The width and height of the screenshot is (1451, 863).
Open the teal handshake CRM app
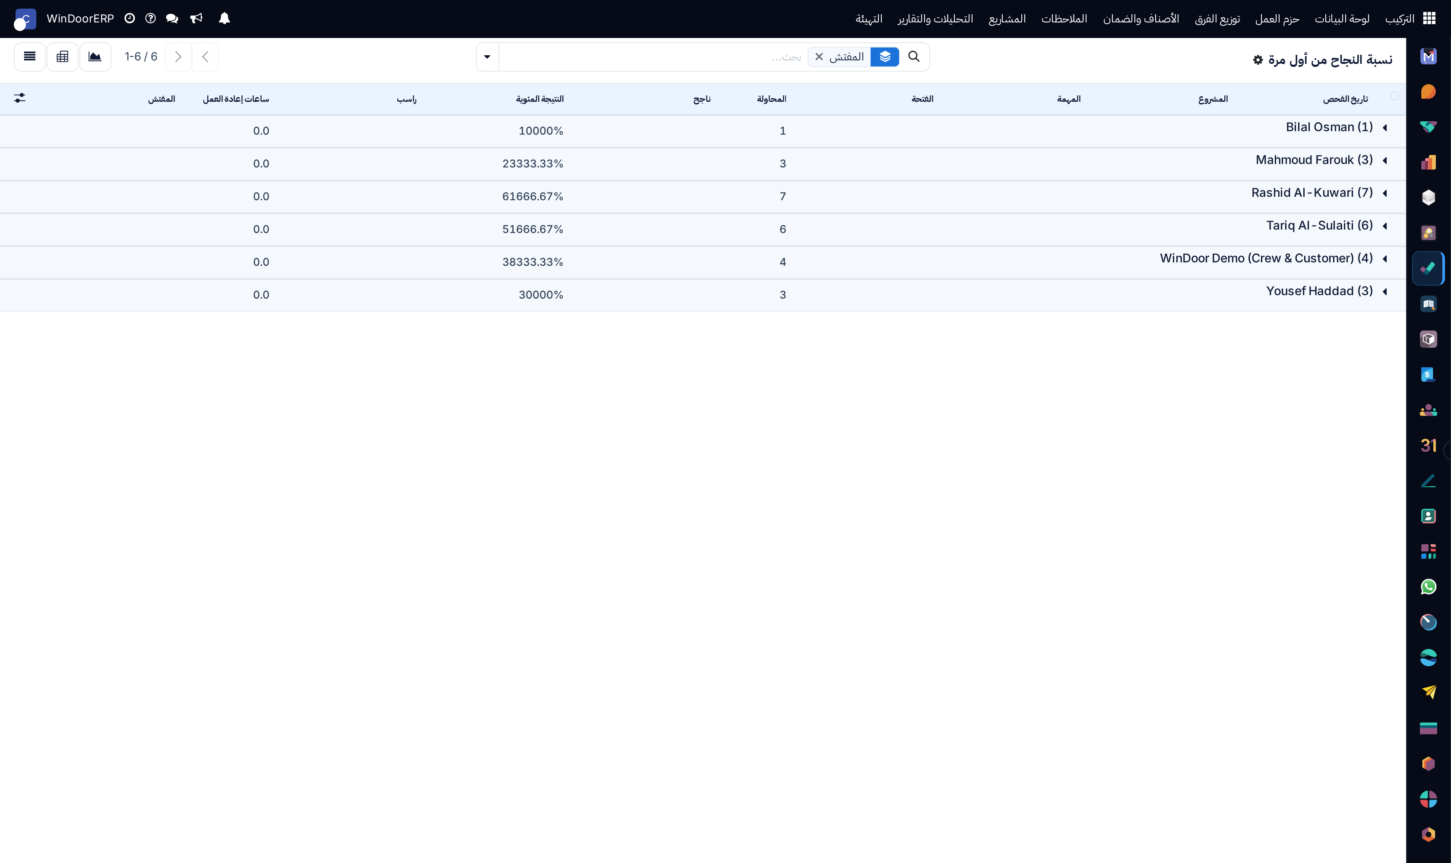coord(1428,127)
